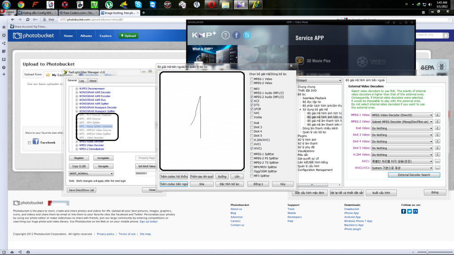Open MPEG-1 Video decoder dropdown
The height and width of the screenshot is (255, 454).
click(x=402, y=115)
